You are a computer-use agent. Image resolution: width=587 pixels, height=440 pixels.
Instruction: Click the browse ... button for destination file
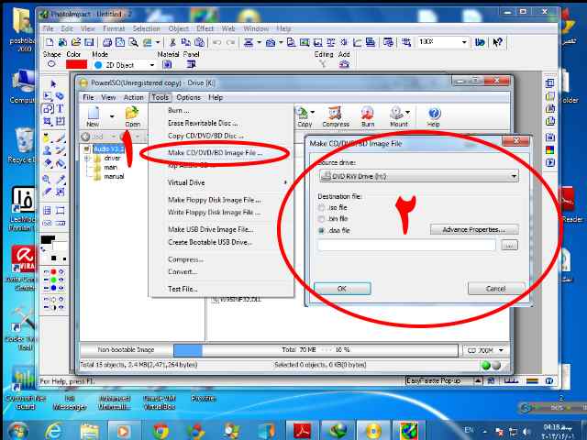pyautogui.click(x=509, y=246)
